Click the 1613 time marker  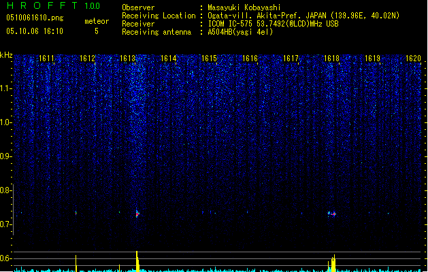128,58
